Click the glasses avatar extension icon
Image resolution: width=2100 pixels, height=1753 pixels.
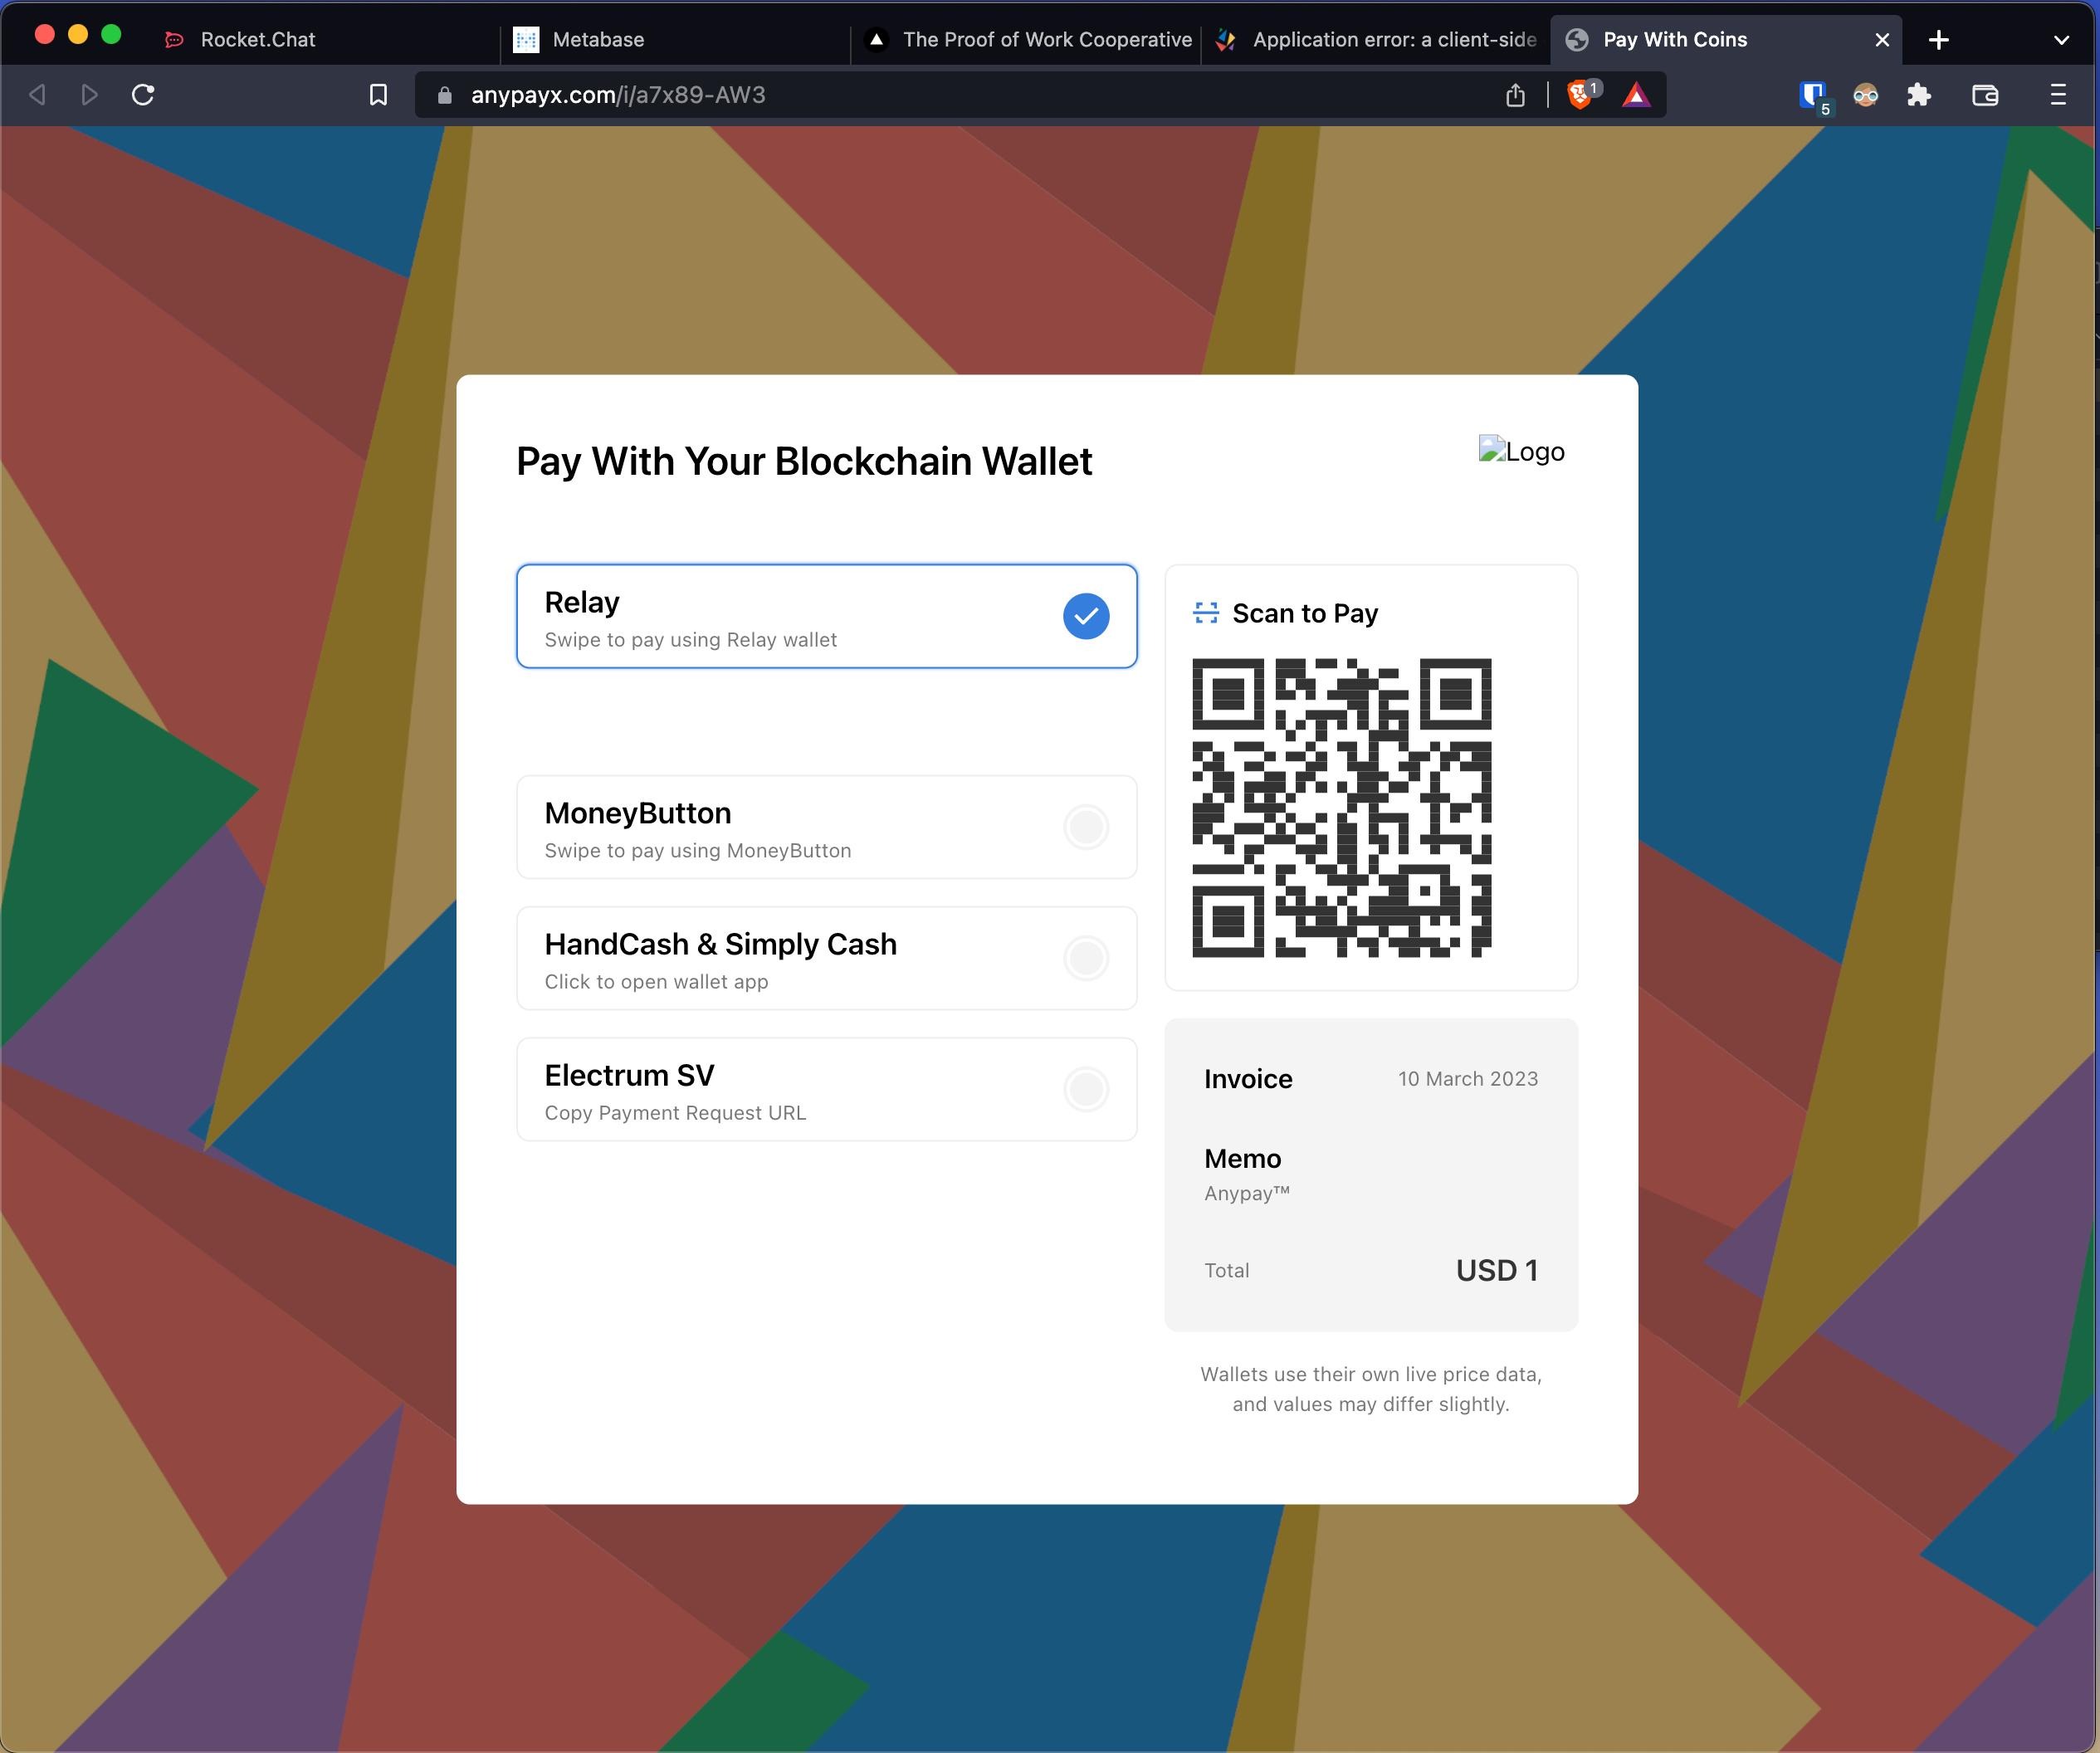(x=1865, y=95)
